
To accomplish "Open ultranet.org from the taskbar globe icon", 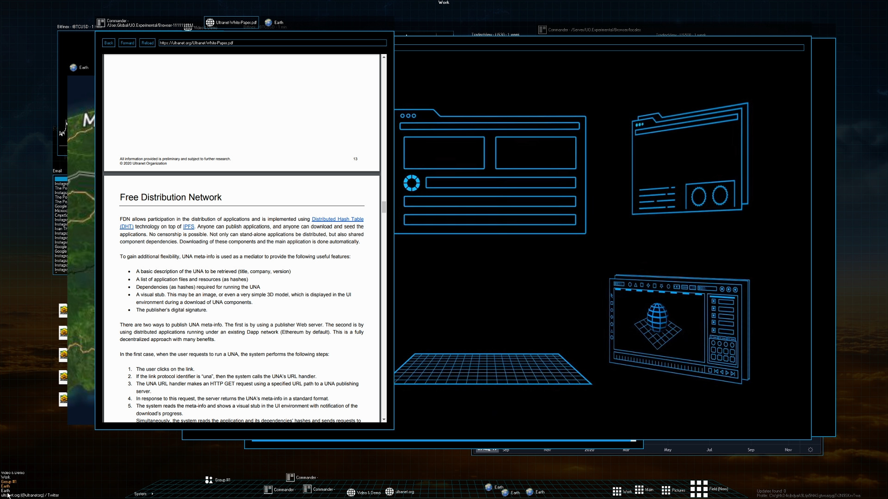I will [389, 492].
